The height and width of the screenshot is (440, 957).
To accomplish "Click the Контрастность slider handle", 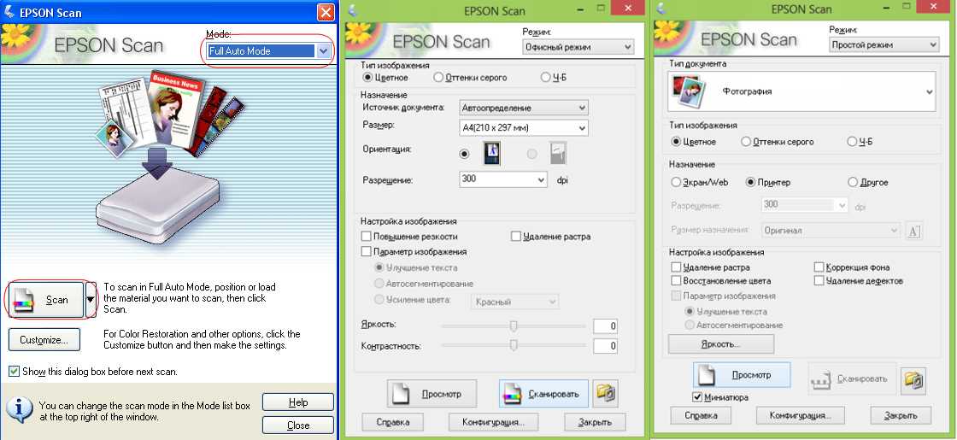I will 514,346.
